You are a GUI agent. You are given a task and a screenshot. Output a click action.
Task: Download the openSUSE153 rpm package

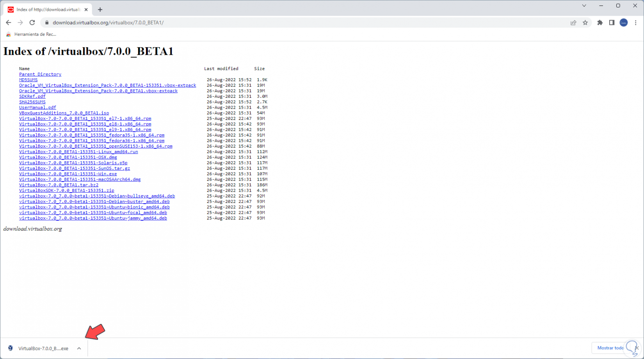pos(96,146)
